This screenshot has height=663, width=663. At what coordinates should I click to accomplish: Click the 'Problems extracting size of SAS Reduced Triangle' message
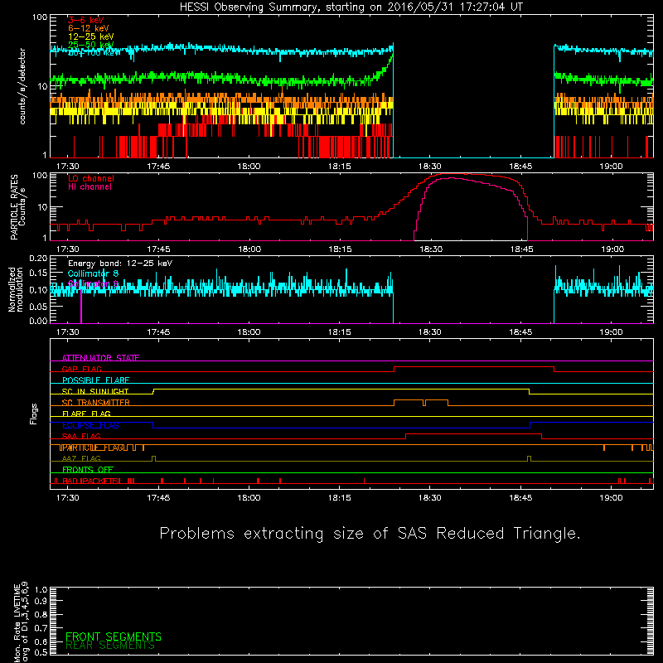(x=370, y=534)
